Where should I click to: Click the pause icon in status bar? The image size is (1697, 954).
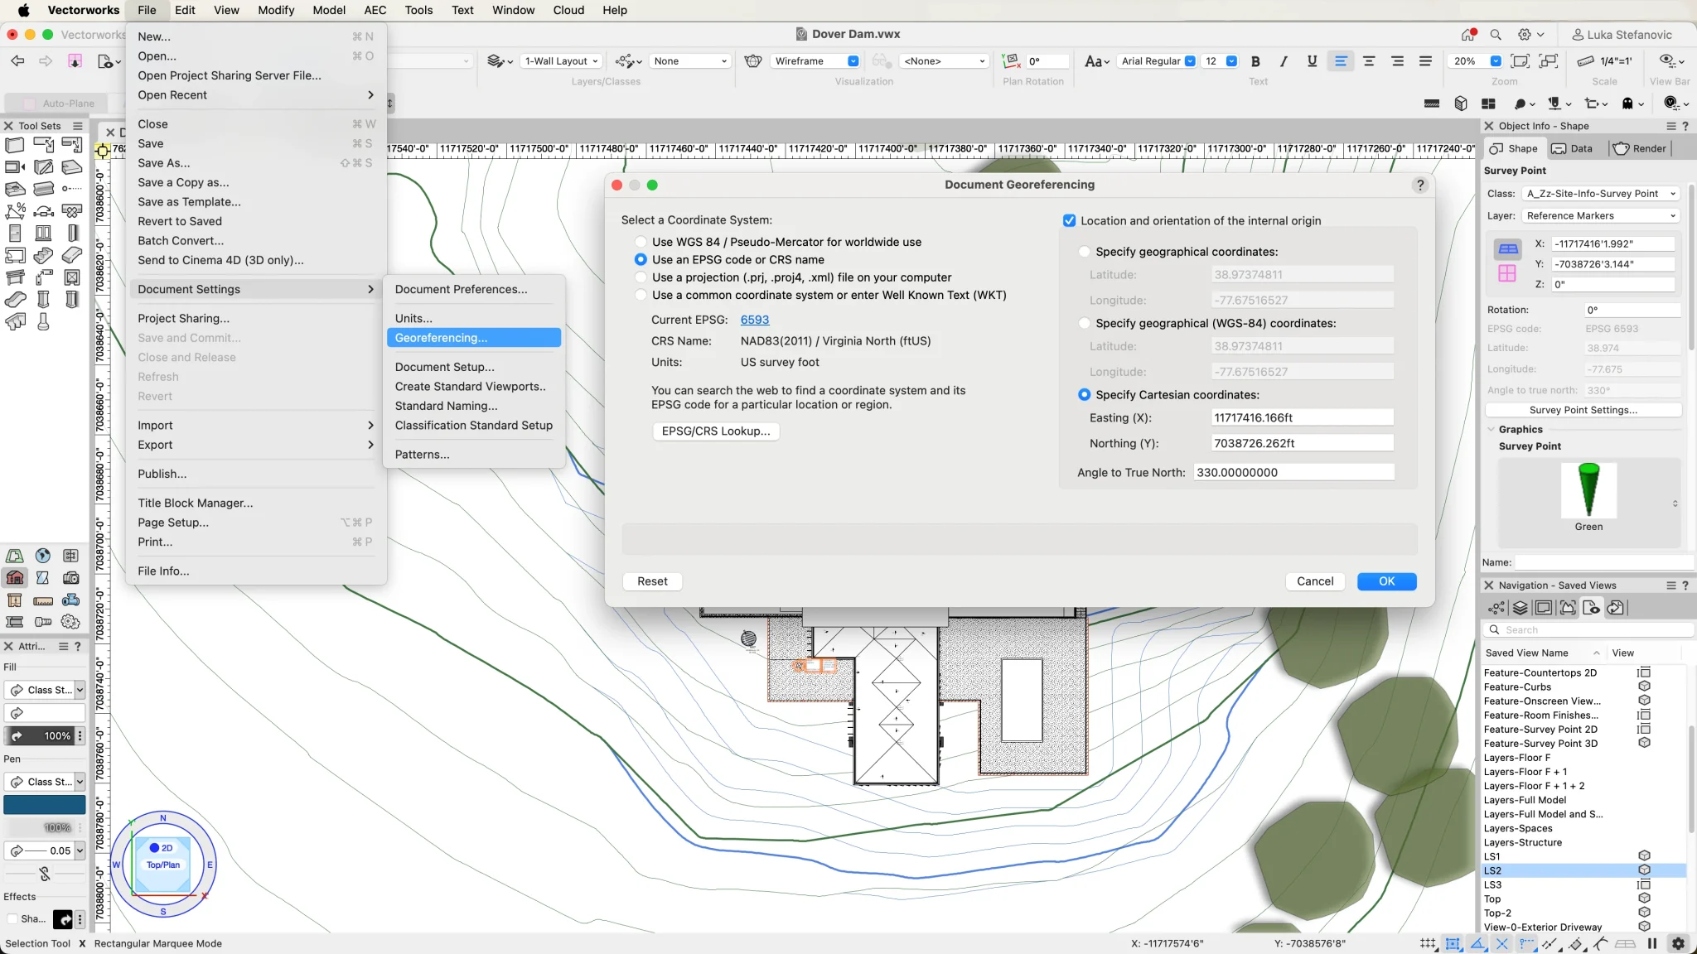pos(1651,943)
